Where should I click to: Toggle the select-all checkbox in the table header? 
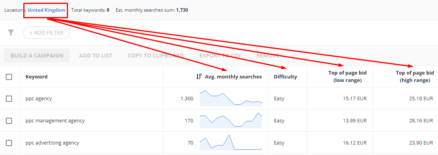(x=9, y=77)
